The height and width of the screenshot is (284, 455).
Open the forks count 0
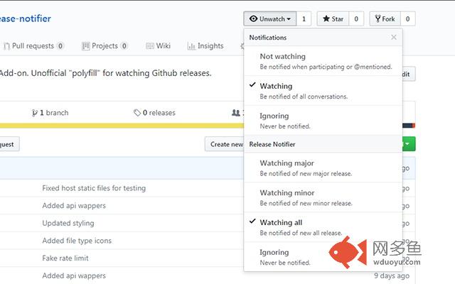[407, 19]
